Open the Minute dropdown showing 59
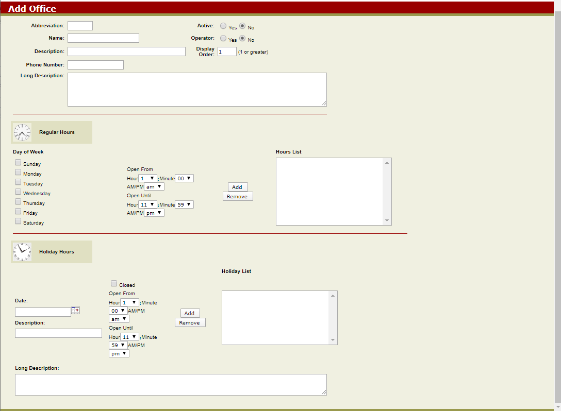The height and width of the screenshot is (411, 561). coord(184,204)
